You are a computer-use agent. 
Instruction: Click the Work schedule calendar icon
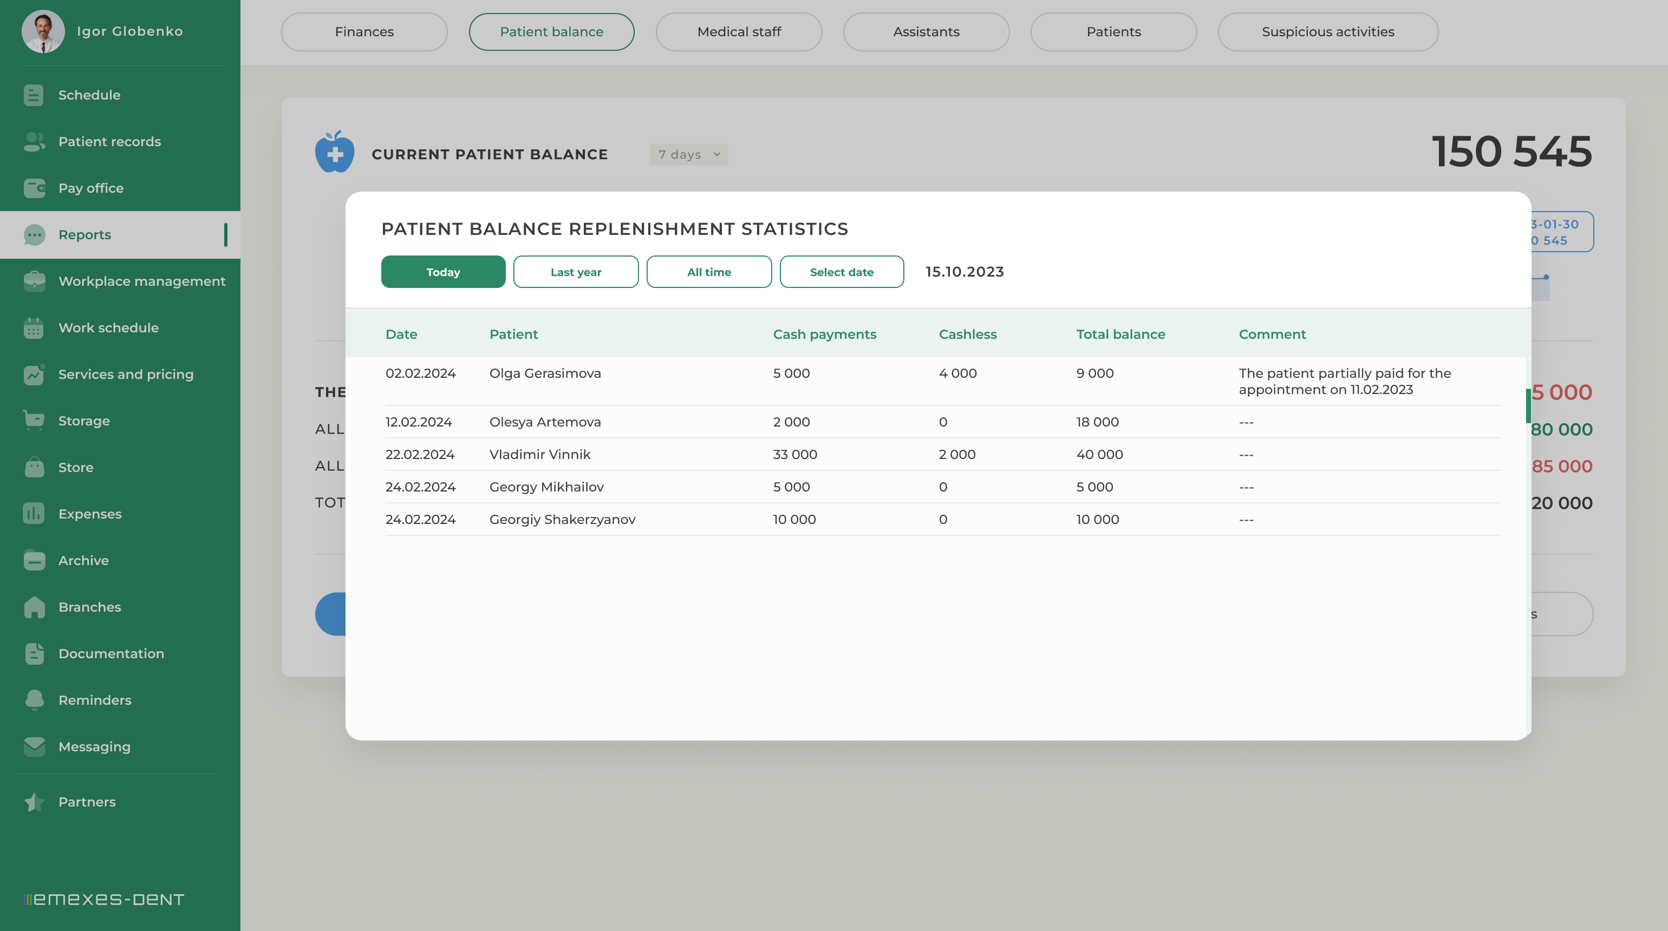coord(34,328)
